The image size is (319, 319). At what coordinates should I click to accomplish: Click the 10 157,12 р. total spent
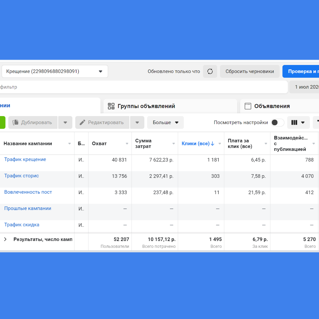tap(162, 240)
